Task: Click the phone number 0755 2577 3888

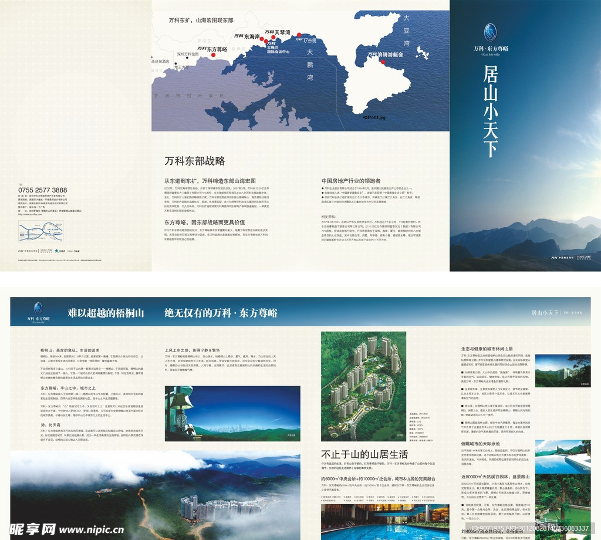Action: click(42, 190)
